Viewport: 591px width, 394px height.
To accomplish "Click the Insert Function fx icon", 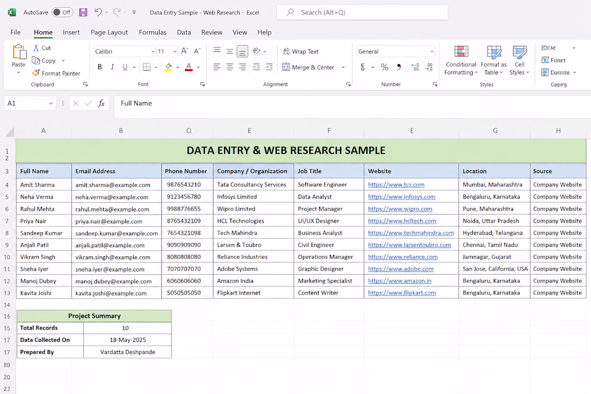I will [x=101, y=103].
